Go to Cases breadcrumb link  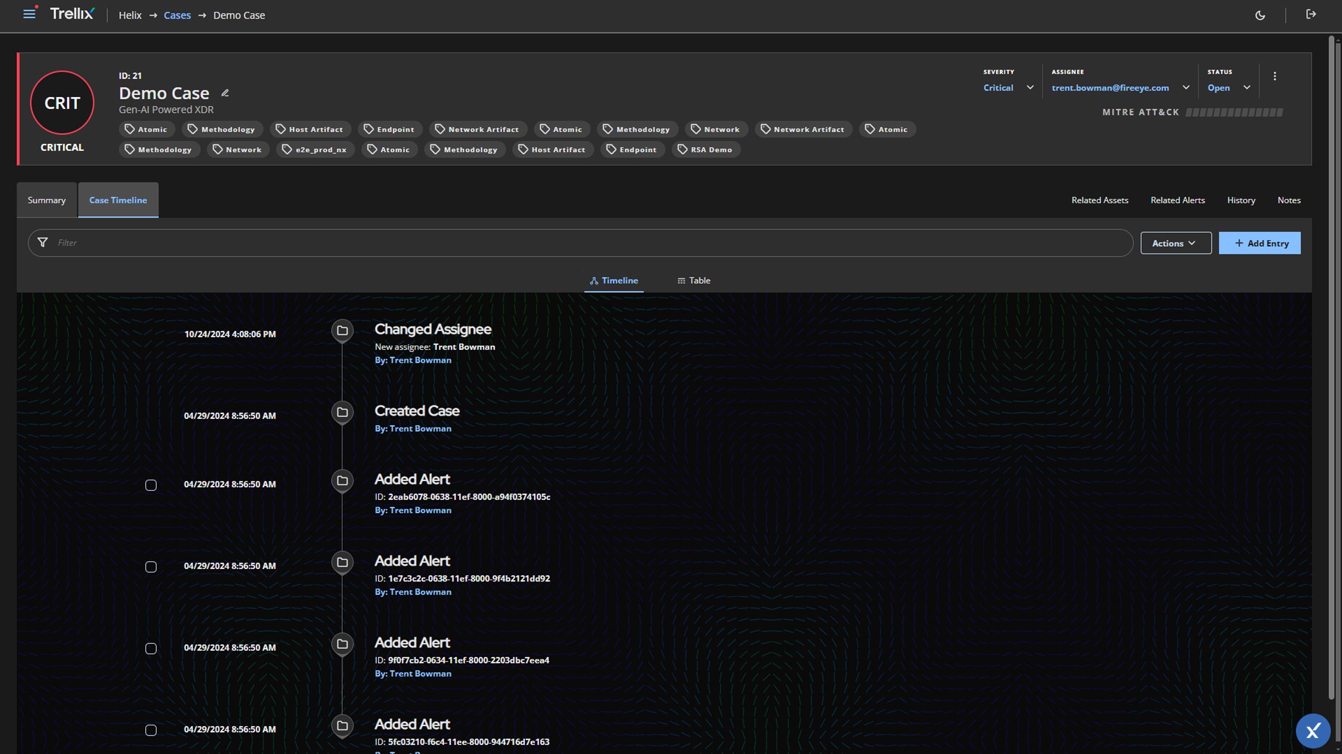(x=177, y=15)
